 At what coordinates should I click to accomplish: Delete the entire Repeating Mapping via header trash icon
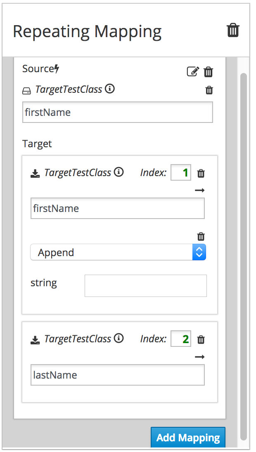233,30
